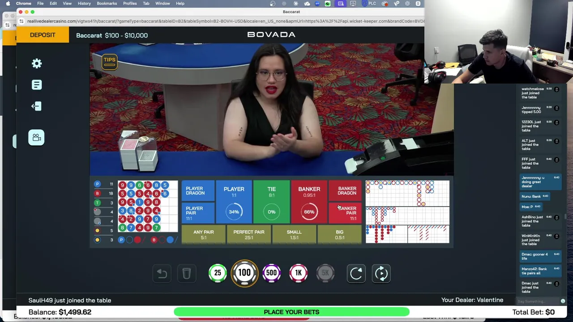
Task: Click the site info icon in the address bar
Action: click(x=21, y=21)
